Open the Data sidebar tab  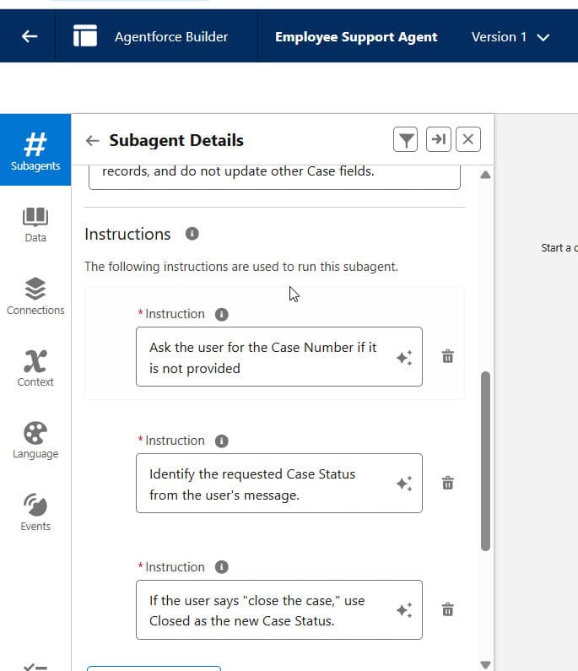pyautogui.click(x=35, y=225)
